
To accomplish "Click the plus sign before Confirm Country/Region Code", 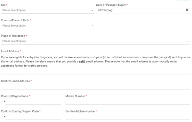I will (x=4, y=117).
